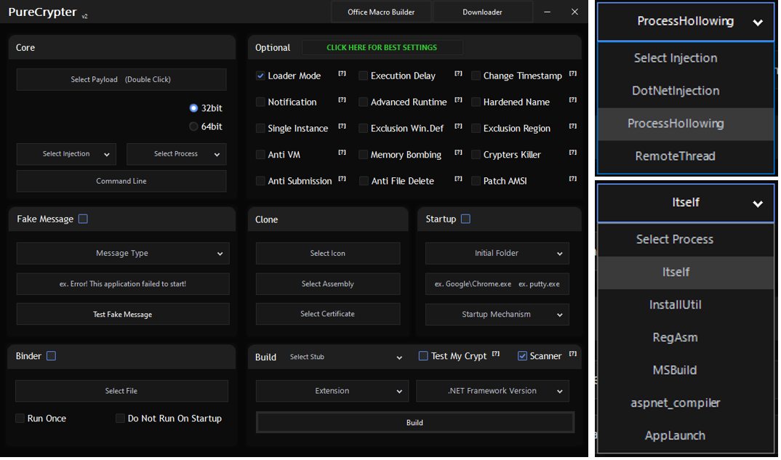
Task: Open the Select Injection dropdown
Action: click(66, 154)
